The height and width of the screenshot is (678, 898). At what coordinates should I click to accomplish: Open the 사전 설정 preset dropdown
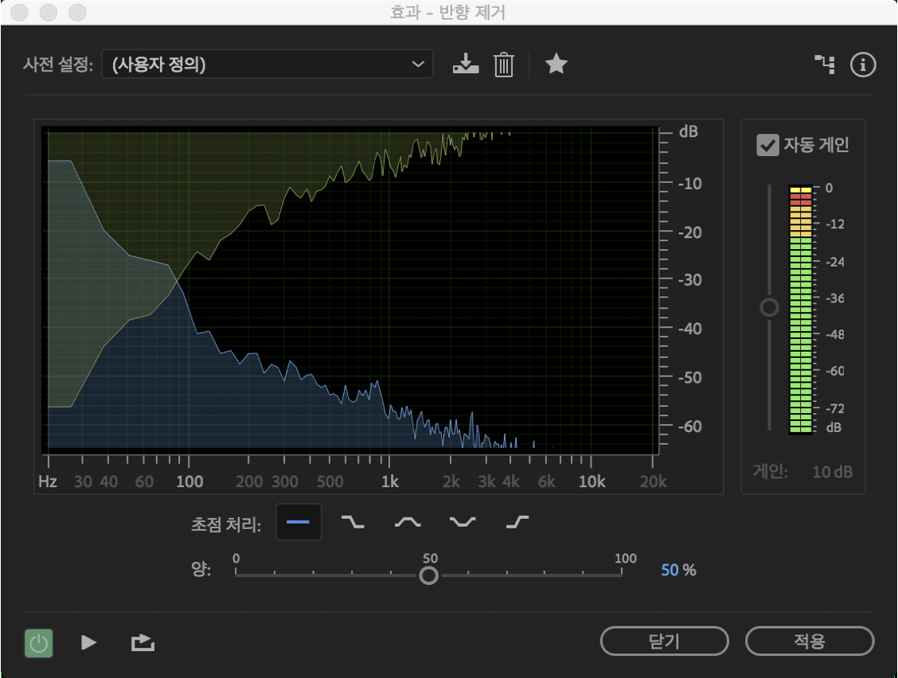267,64
